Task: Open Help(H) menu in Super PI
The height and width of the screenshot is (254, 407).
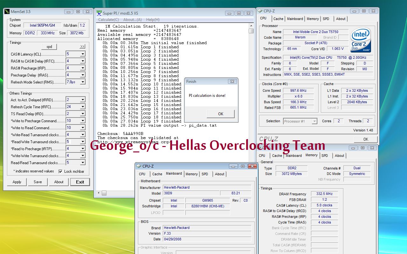Action: pos(153,20)
